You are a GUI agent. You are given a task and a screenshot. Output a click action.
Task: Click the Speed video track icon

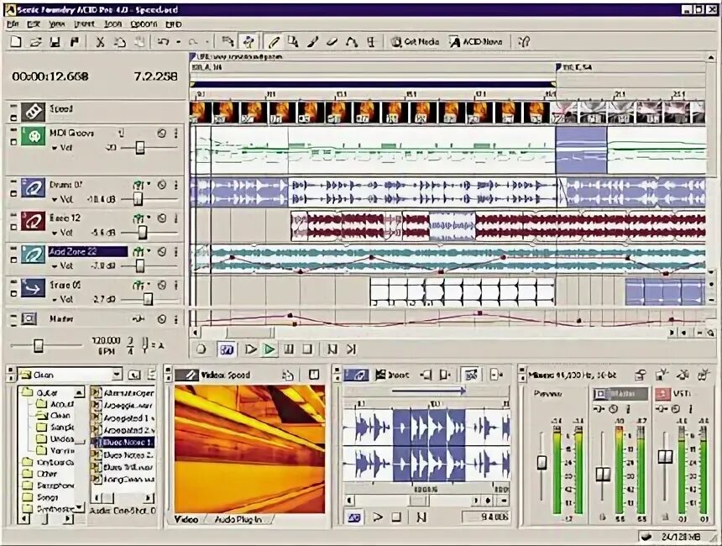click(x=34, y=112)
